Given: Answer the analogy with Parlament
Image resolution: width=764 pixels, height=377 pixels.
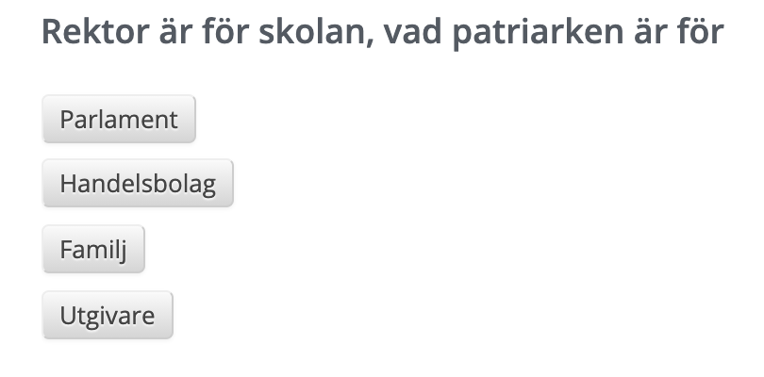Looking at the screenshot, I should 119,120.
